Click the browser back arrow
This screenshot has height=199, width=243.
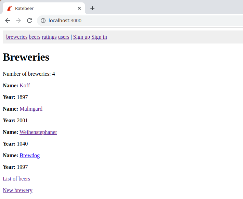pyautogui.click(x=8, y=21)
